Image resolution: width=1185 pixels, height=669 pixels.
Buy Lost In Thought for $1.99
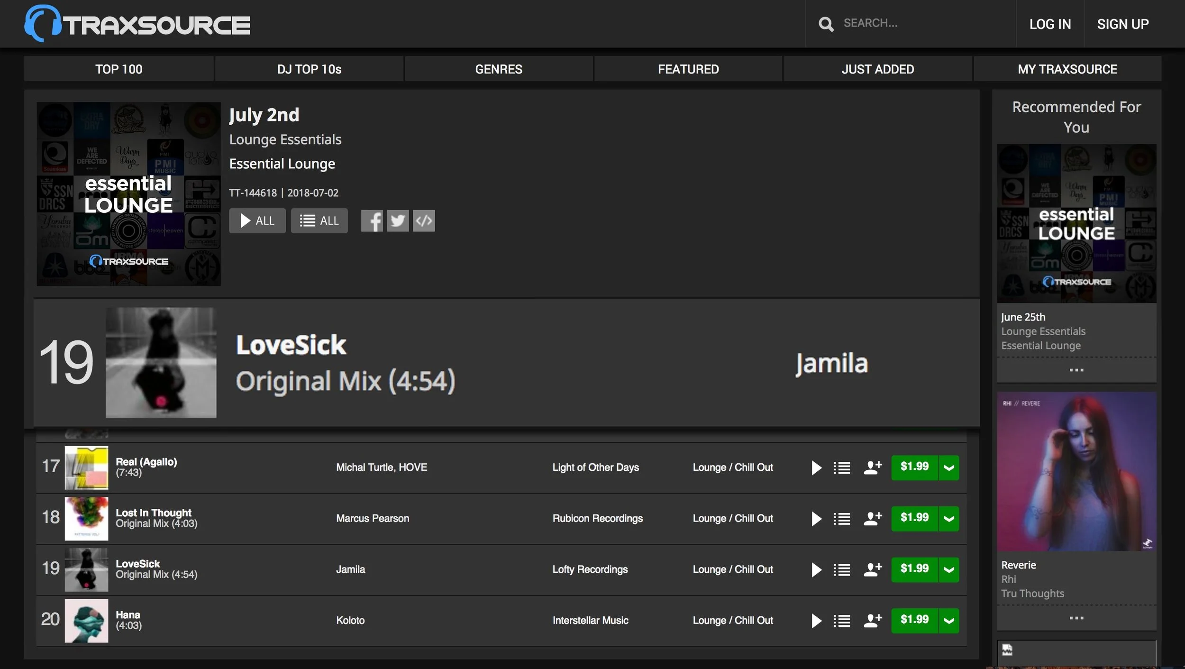[914, 519]
